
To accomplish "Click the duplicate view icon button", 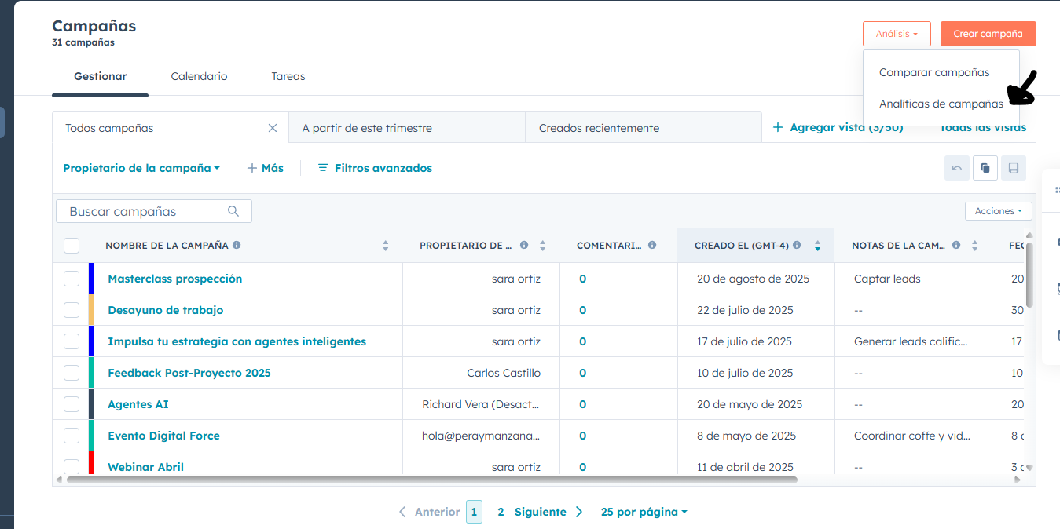I will (985, 168).
